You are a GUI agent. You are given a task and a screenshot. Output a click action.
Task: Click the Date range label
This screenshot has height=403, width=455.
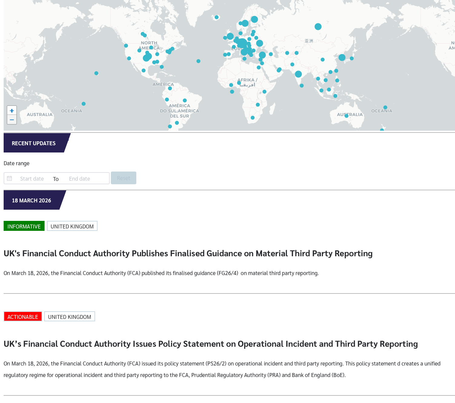point(17,163)
